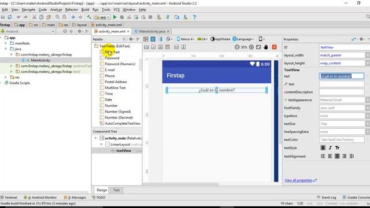Open the Language dropdown
The image size is (370, 208).
point(243,39)
